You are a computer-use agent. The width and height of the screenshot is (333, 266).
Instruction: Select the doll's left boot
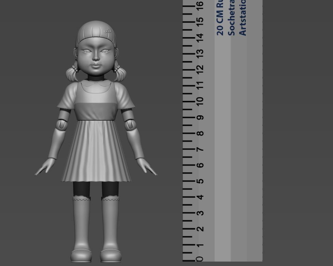[111, 229]
